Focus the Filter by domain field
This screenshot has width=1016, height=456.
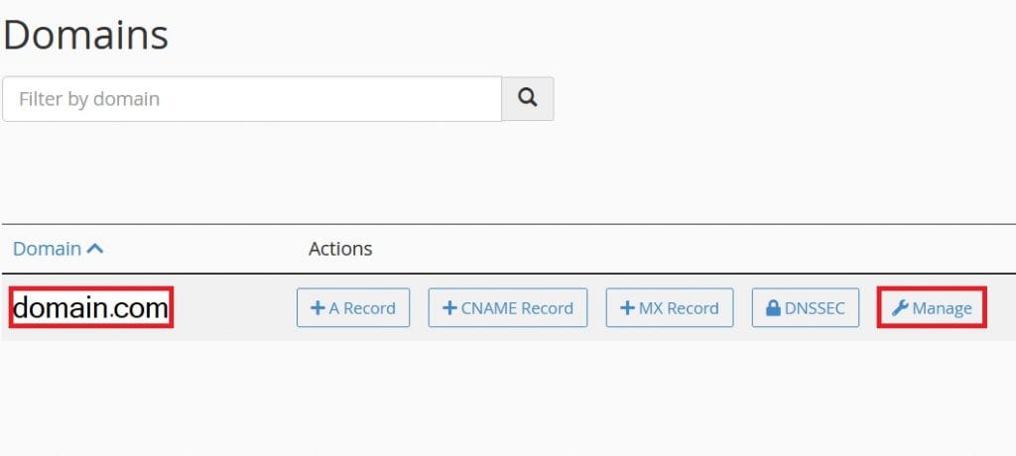click(x=252, y=99)
